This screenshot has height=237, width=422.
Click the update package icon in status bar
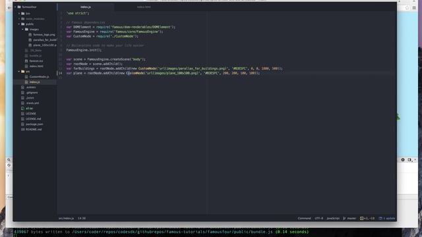point(380,218)
